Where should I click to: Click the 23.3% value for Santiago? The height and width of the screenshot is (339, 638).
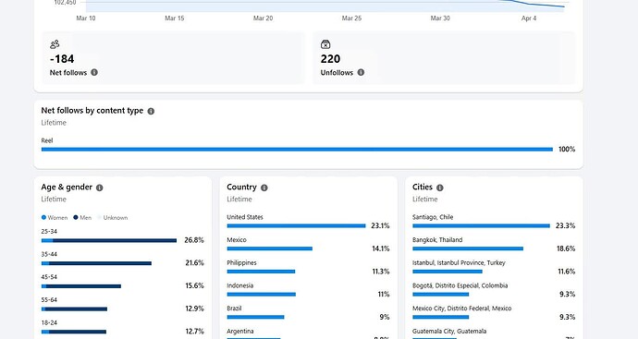pos(566,225)
